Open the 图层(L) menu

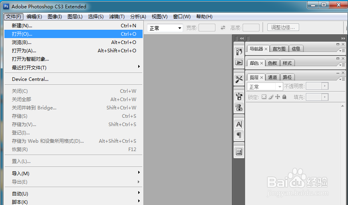[75, 17]
